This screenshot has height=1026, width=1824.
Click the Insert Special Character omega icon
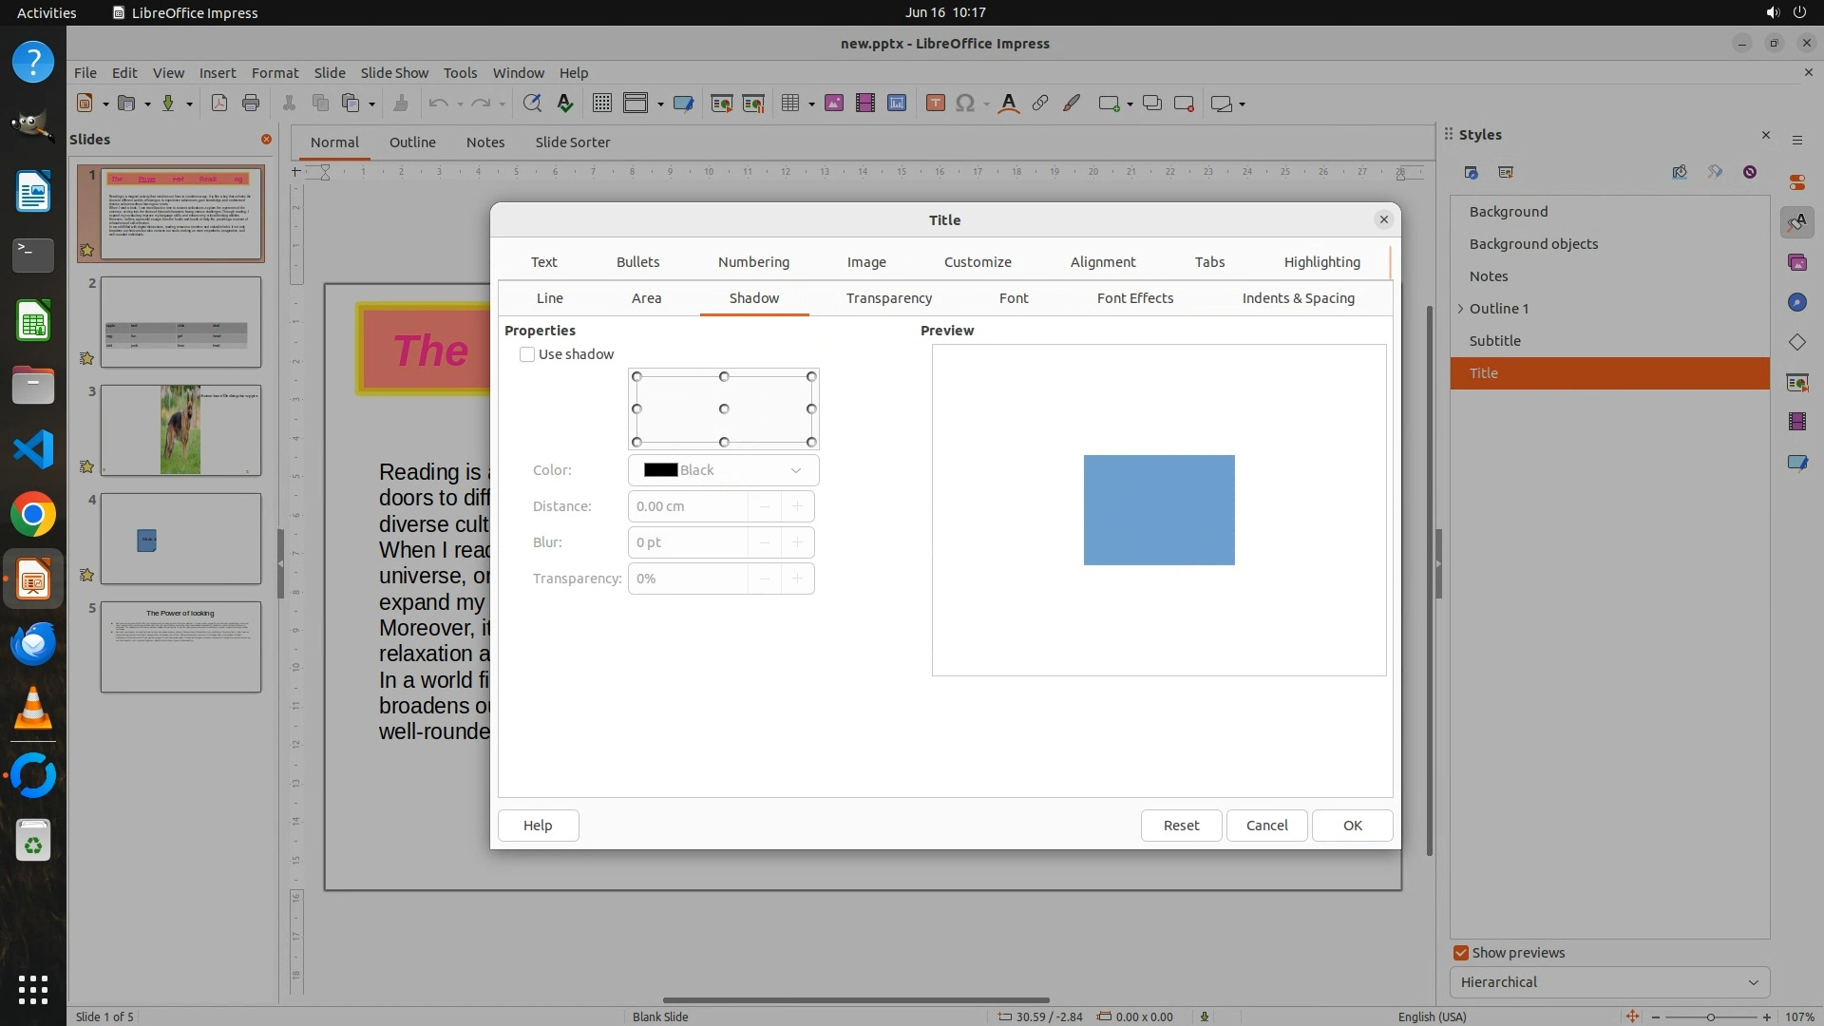[965, 104]
